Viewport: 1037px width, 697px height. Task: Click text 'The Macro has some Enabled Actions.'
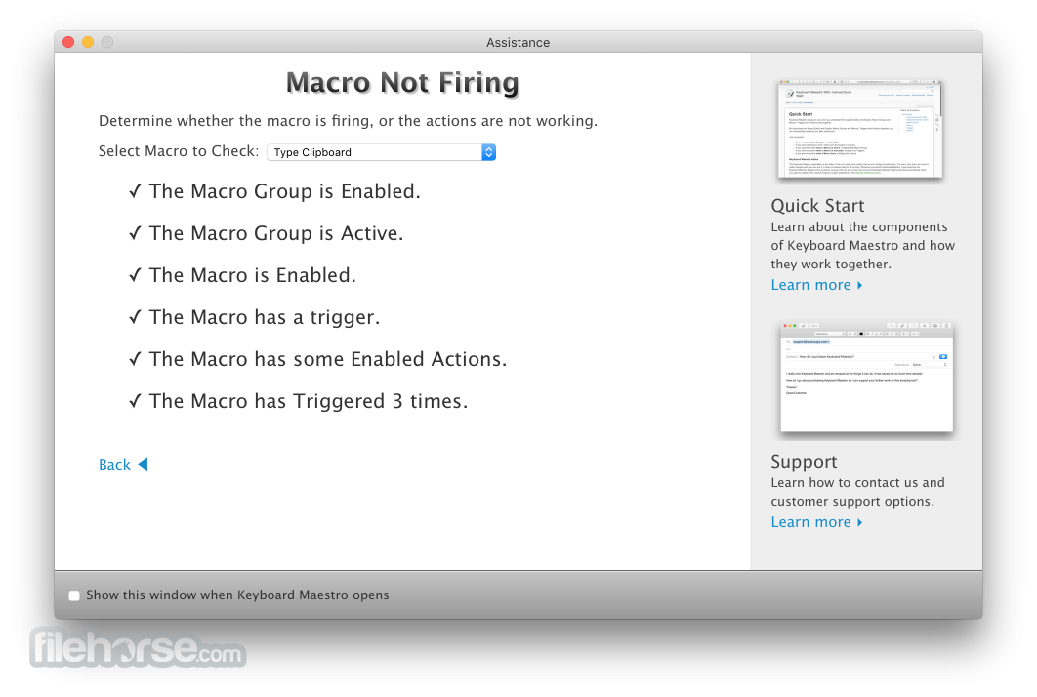327,360
